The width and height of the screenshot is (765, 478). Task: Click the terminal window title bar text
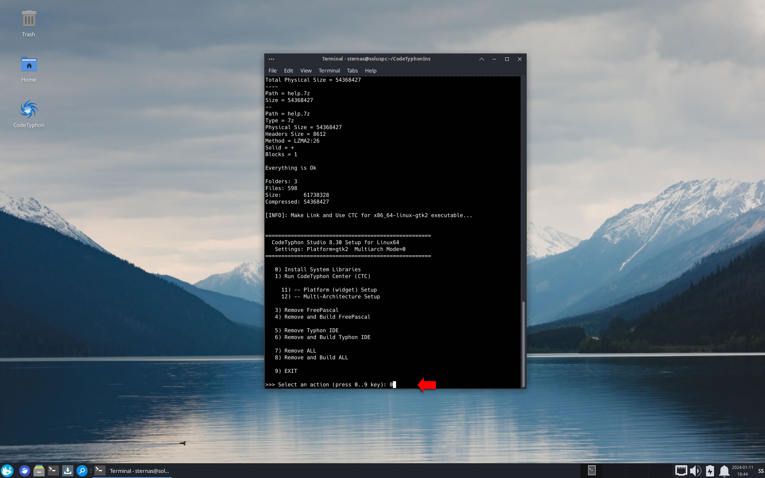[x=376, y=59]
